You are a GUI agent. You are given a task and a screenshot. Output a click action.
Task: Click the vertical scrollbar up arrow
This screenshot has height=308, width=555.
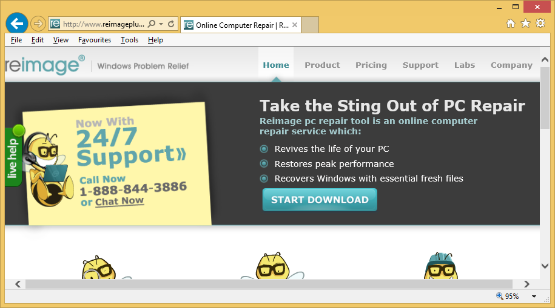545,60
